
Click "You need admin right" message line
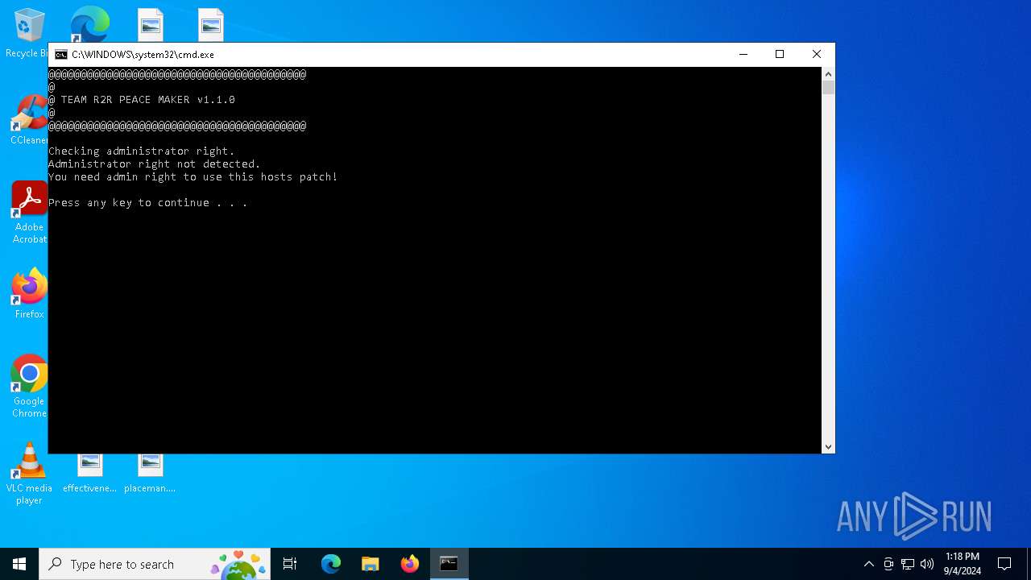click(193, 177)
